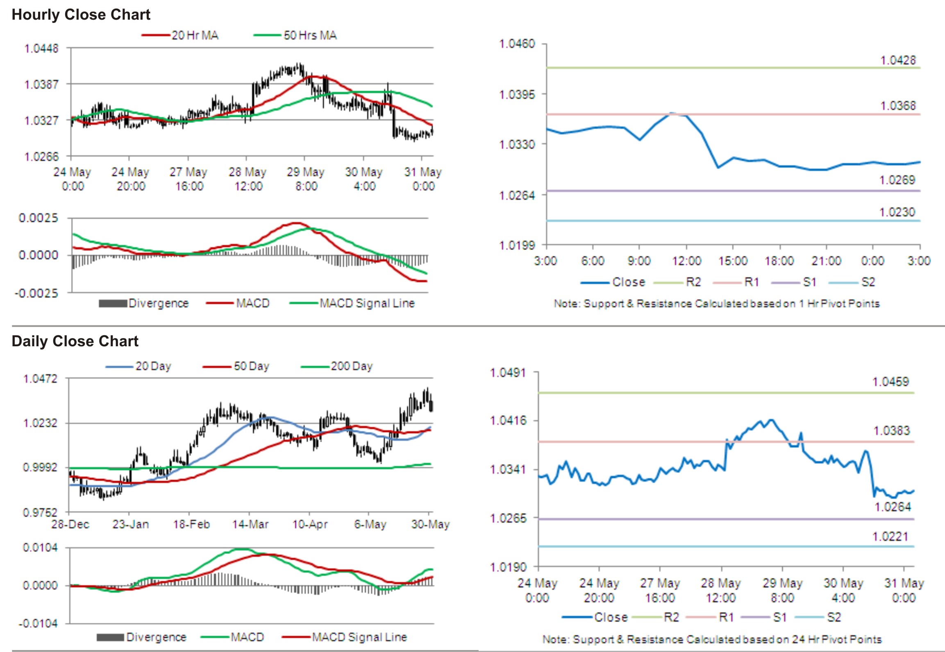This screenshot has height=652, width=945.
Task: Click the 1.0199 axis label
Action: [517, 245]
